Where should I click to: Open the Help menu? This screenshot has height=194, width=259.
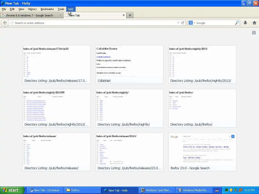point(71,9)
